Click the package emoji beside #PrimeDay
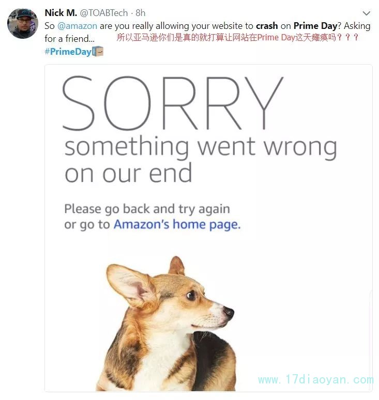The height and width of the screenshot is (400, 379). pyautogui.click(x=98, y=51)
